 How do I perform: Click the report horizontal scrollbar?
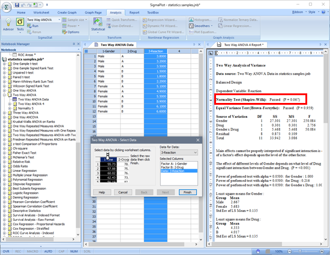coord(247,244)
